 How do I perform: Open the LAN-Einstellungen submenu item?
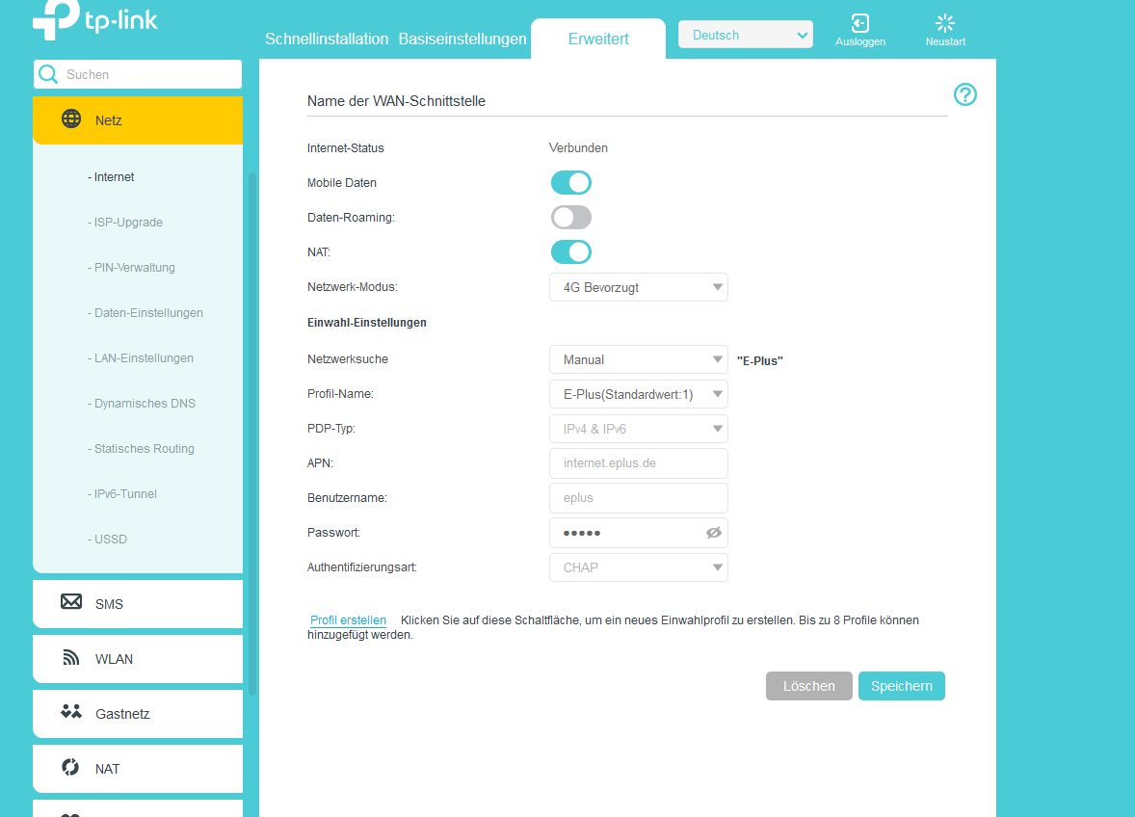(141, 358)
